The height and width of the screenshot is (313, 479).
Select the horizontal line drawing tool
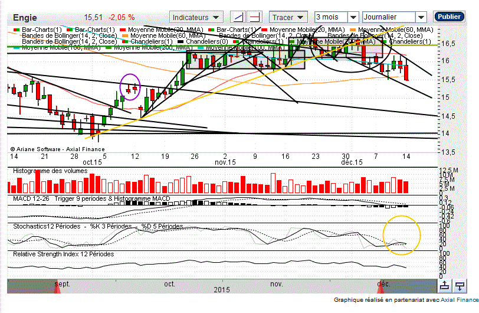[254, 17]
